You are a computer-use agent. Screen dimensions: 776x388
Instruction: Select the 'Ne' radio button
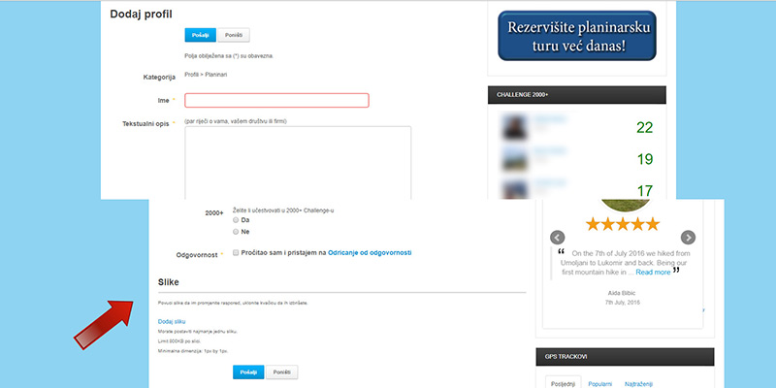pos(236,232)
